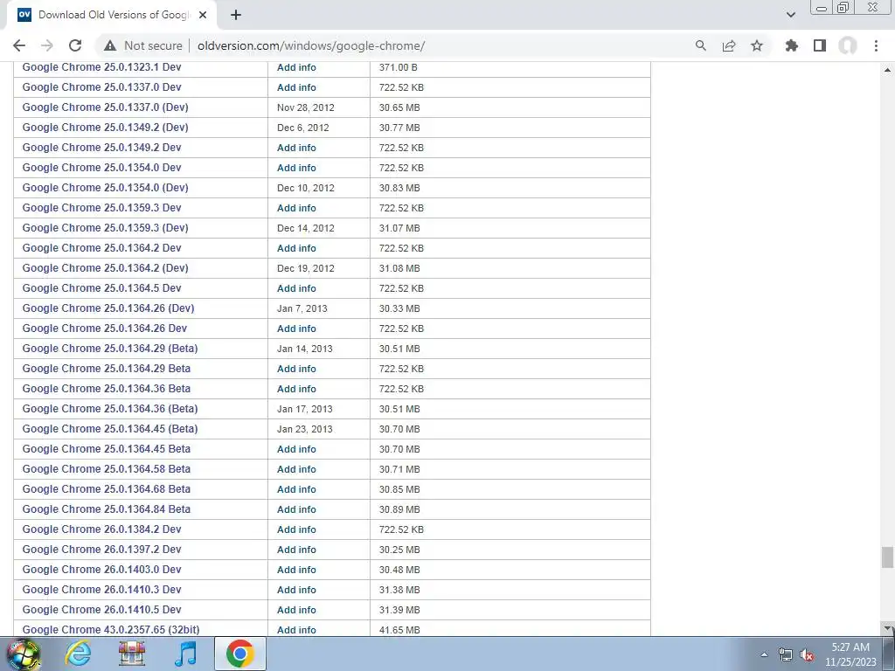Click Add info for Chrome 25.0.1337.0 Dev
Viewport: 895px width, 671px height.
click(296, 87)
